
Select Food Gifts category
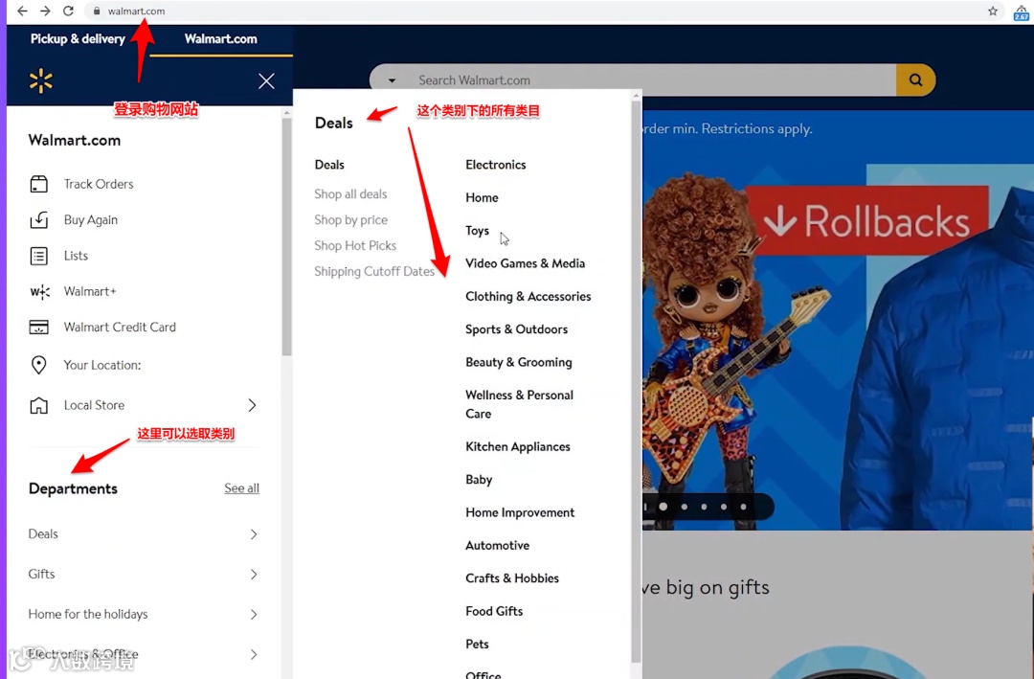point(494,611)
